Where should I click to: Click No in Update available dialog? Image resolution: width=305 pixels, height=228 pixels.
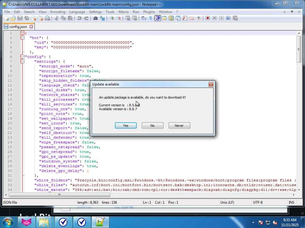coord(152,126)
